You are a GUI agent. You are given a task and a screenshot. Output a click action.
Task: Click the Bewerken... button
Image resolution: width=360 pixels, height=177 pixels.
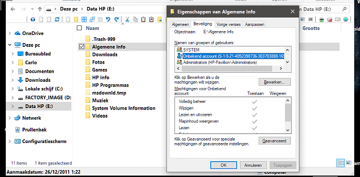pyautogui.click(x=275, y=82)
